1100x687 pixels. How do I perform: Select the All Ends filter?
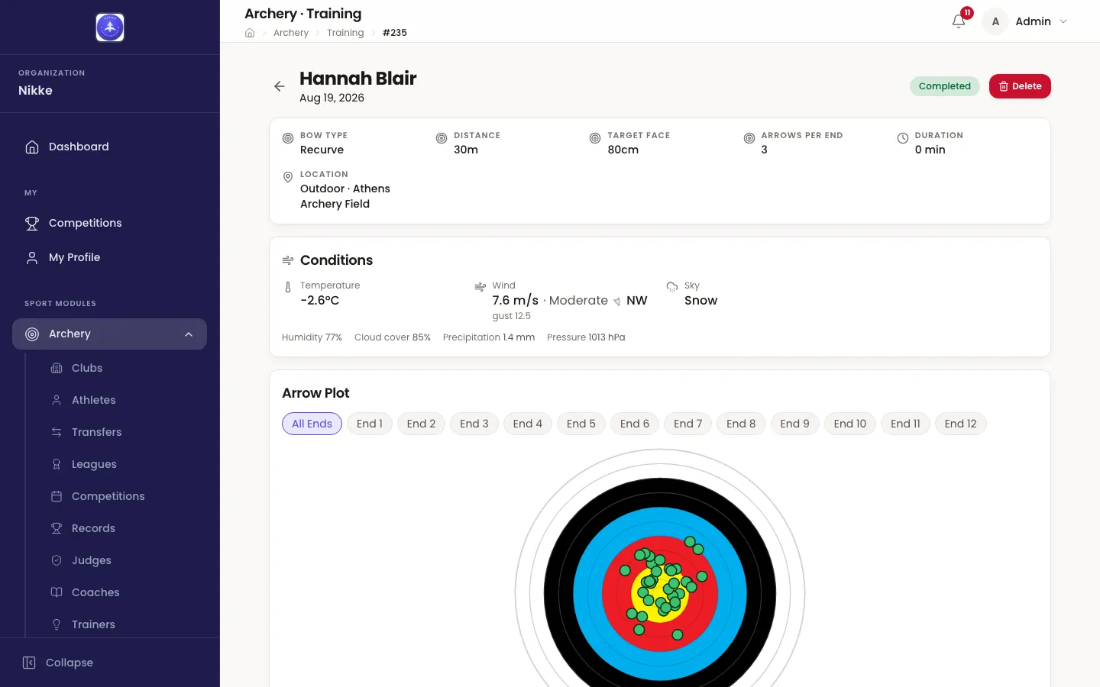tap(312, 424)
